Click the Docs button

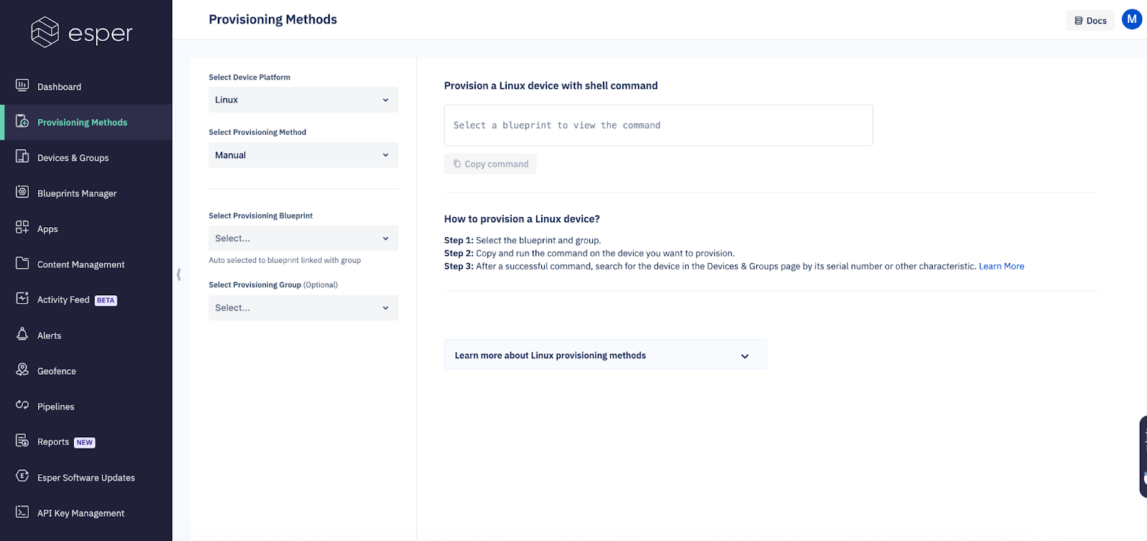pyautogui.click(x=1090, y=21)
